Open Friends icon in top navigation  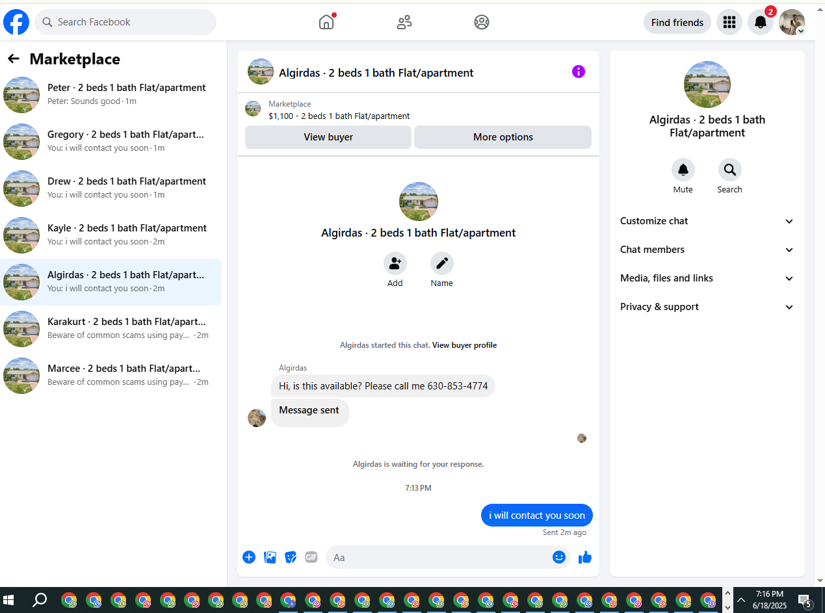[404, 23]
